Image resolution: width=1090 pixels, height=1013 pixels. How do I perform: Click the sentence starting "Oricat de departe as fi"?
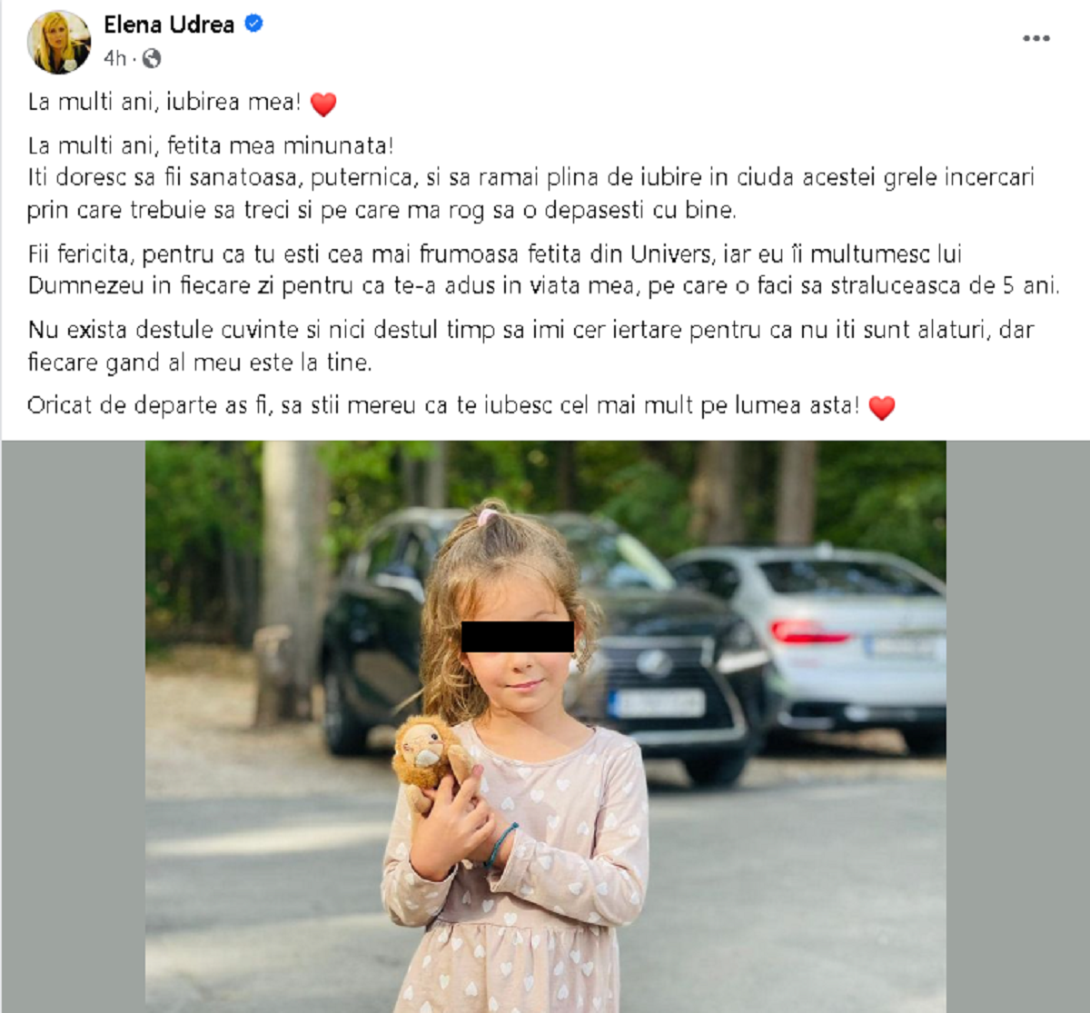coord(443,405)
